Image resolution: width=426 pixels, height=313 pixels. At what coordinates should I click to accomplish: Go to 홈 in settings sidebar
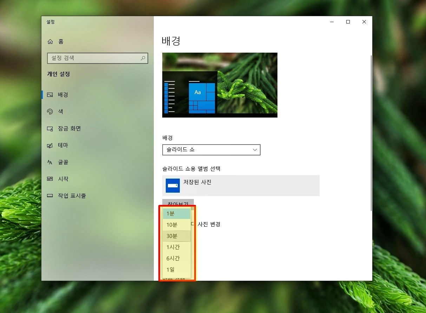click(61, 42)
